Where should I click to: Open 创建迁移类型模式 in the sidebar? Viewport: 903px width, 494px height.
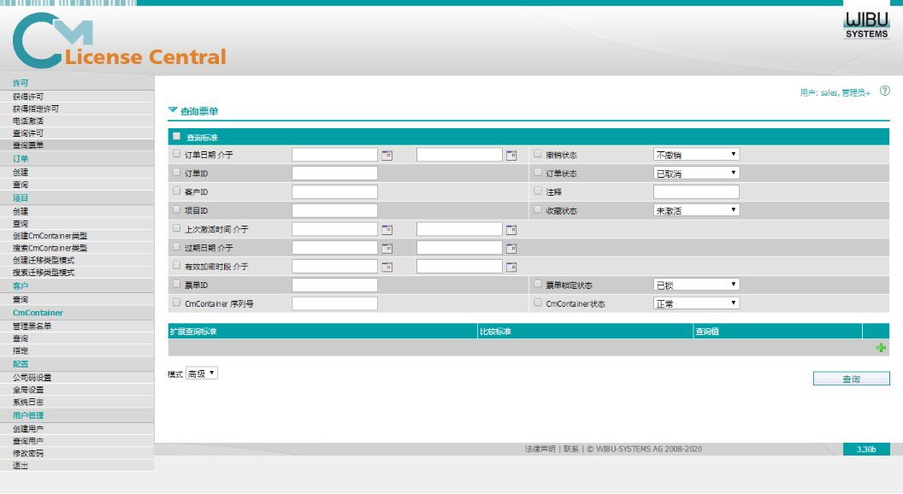pos(44,260)
